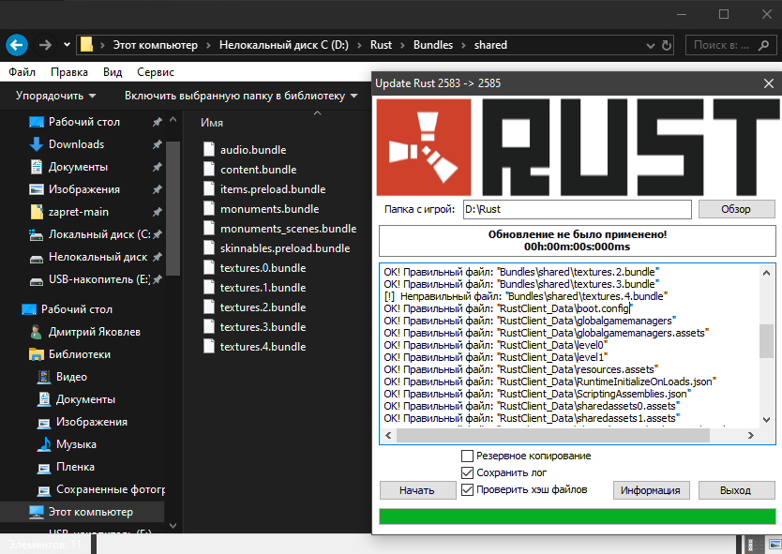Screen dimensions: 782x554
Task: Click the forward navigation arrow
Action: (45, 44)
